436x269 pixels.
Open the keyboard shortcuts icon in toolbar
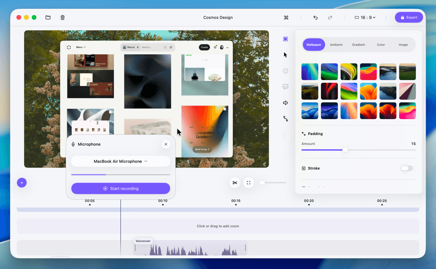286,17
